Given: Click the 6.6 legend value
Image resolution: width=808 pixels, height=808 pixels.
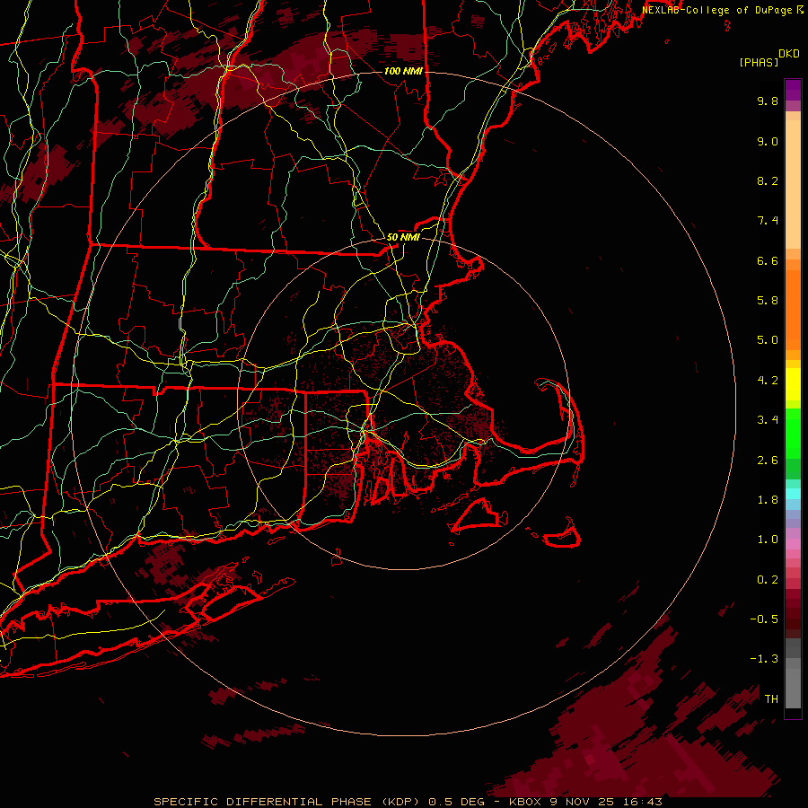Looking at the screenshot, I should (x=768, y=260).
